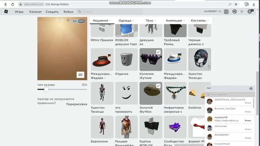Bookmark this page in the address bar

tap(236, 4)
